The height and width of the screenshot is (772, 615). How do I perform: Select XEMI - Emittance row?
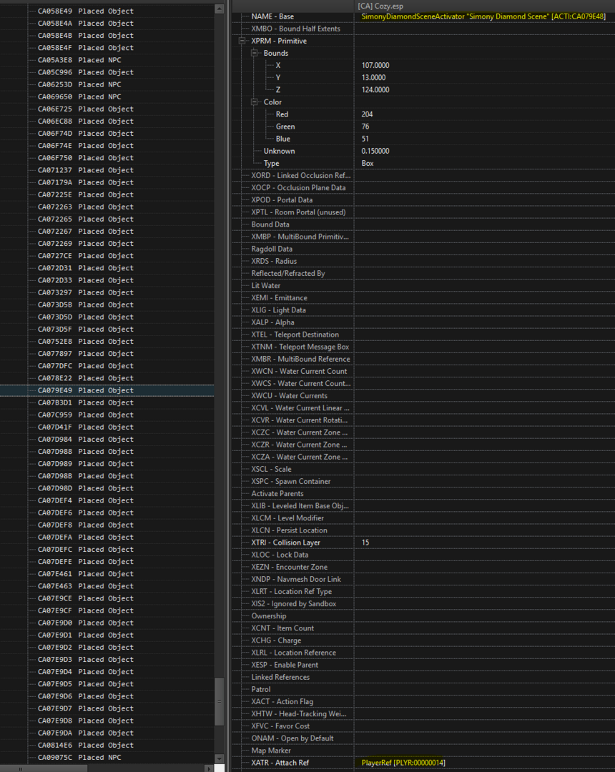tap(423, 298)
